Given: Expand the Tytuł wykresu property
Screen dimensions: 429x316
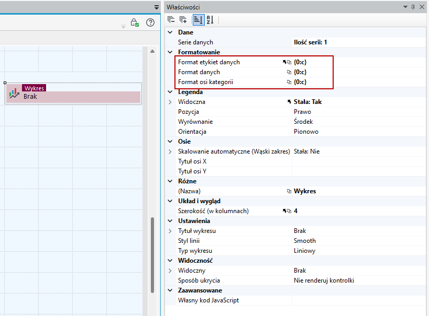Looking at the screenshot, I should pos(170,231).
